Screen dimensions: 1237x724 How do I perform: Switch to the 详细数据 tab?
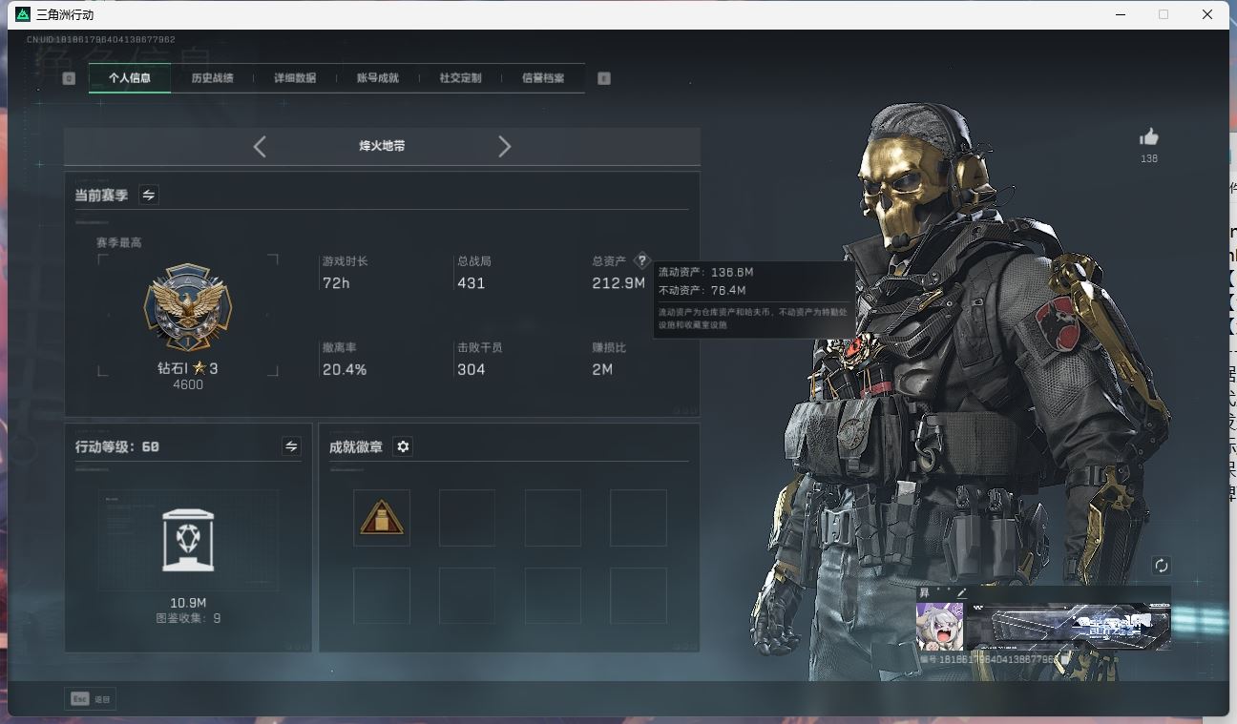click(x=295, y=78)
